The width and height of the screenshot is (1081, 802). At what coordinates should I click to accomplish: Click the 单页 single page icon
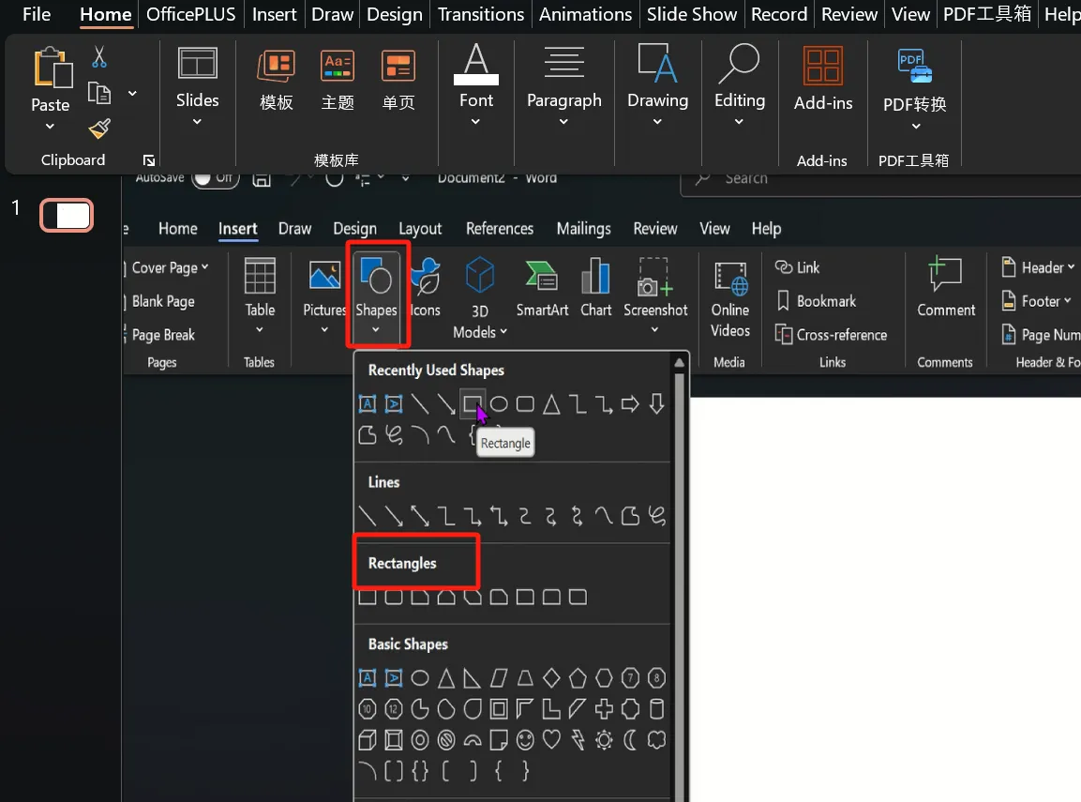click(398, 80)
